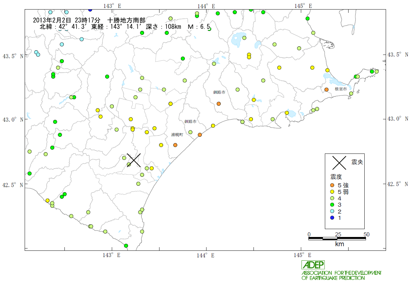The image size is (412, 283).
Task: Select the green intensity 3 legend circle
Action: click(332, 205)
